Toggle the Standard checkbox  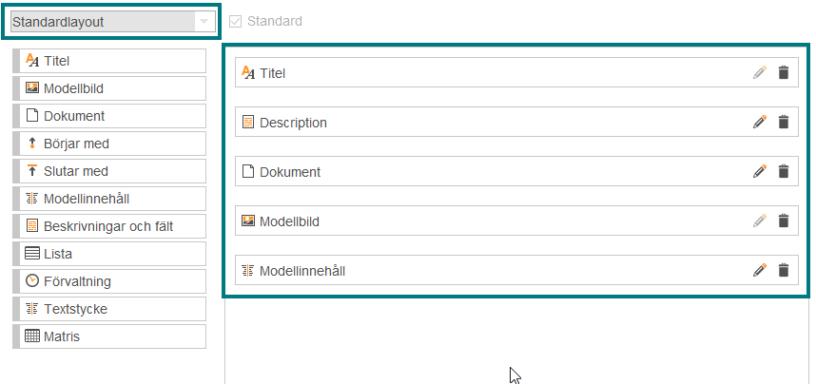[236, 21]
